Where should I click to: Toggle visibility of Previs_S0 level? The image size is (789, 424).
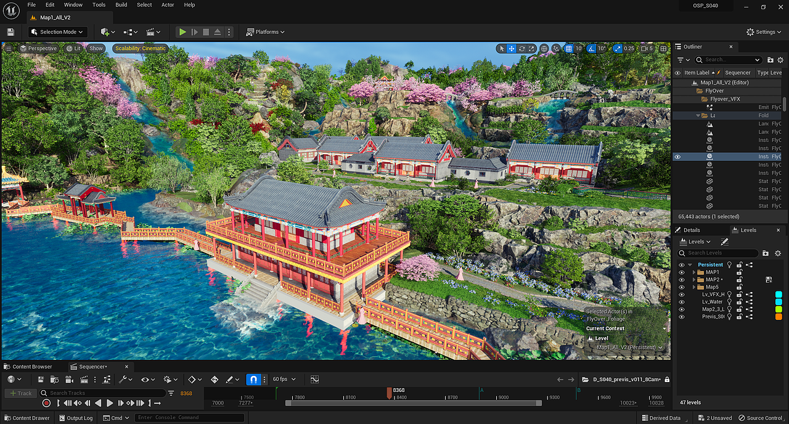681,317
